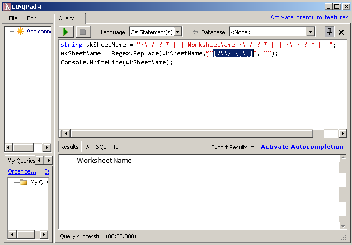
Task: Click the string keyword in first code line
Action: (72, 45)
